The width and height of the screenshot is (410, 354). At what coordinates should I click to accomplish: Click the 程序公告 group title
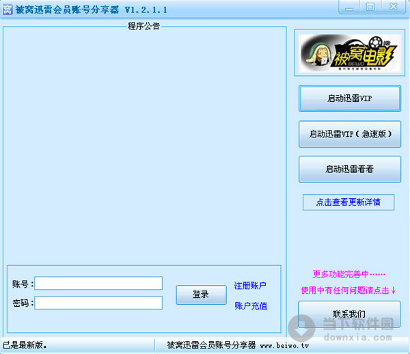pos(143,26)
